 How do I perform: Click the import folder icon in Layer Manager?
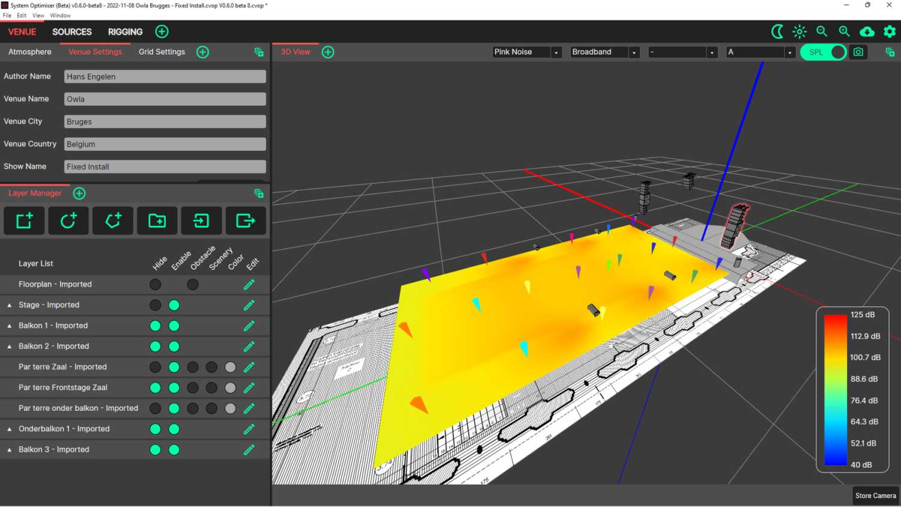click(x=157, y=221)
